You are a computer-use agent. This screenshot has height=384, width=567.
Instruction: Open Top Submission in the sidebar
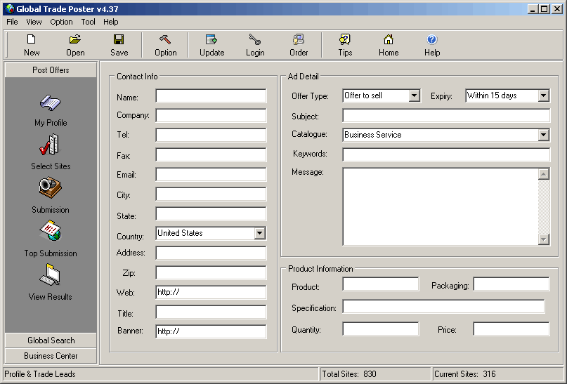[x=51, y=231]
